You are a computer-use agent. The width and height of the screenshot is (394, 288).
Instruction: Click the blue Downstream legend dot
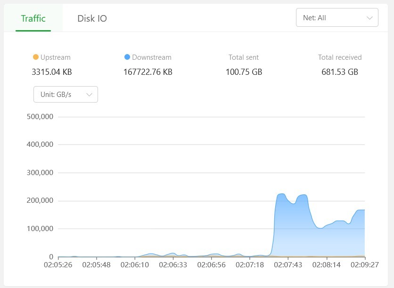click(127, 57)
